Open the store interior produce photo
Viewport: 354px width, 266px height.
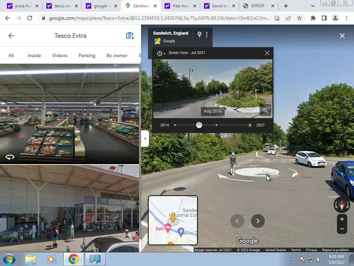tap(69, 114)
